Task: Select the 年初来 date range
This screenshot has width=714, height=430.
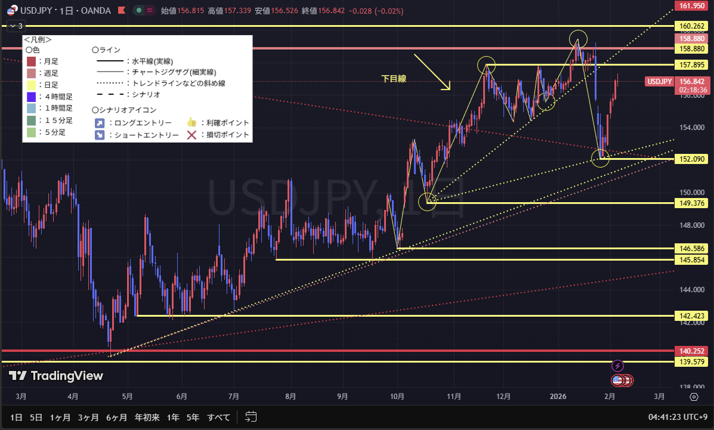Action: pos(147,417)
